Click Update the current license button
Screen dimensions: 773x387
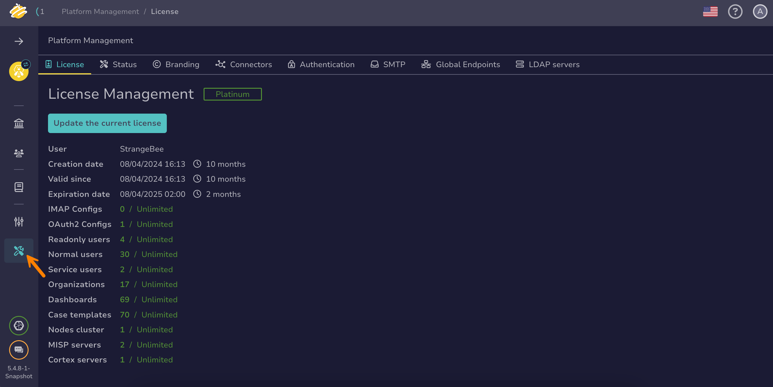107,123
